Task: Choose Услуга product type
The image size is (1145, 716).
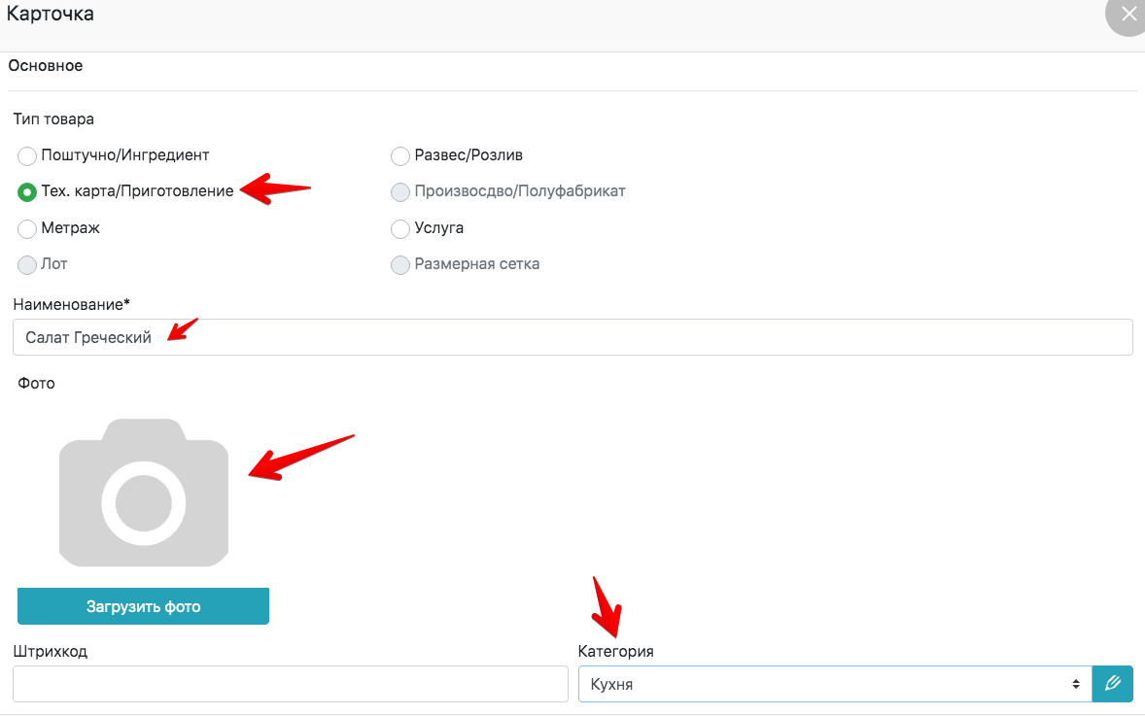Action: (399, 229)
